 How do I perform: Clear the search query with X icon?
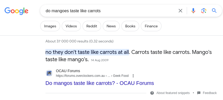tap(180, 11)
